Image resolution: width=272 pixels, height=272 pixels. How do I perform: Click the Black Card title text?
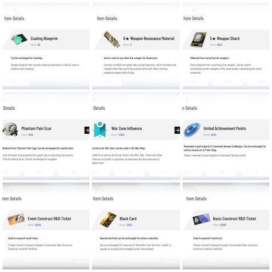[x=128, y=219]
